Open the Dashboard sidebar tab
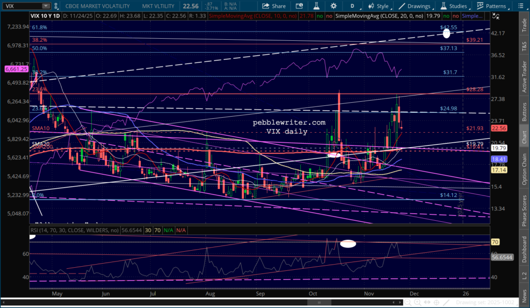The width and height of the screenshot is (530, 308). pyautogui.click(x=524, y=249)
